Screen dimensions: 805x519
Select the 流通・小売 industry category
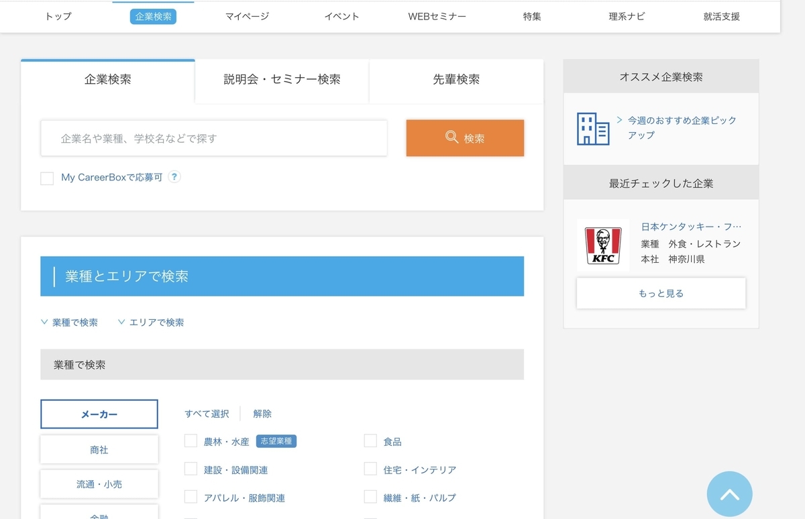(x=99, y=484)
